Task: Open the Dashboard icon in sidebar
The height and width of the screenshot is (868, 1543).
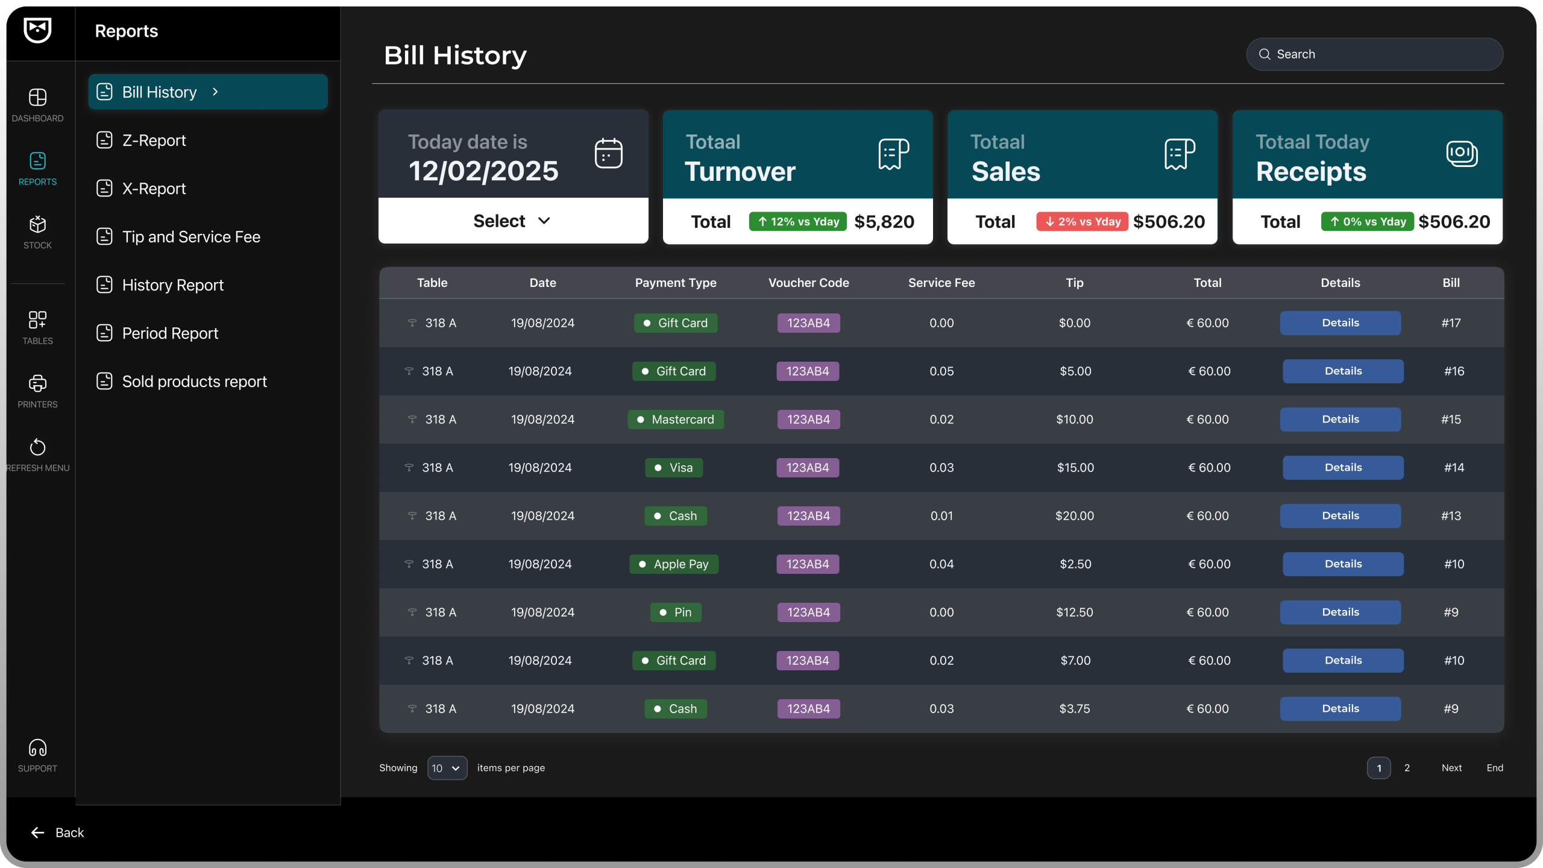Action: click(x=37, y=98)
